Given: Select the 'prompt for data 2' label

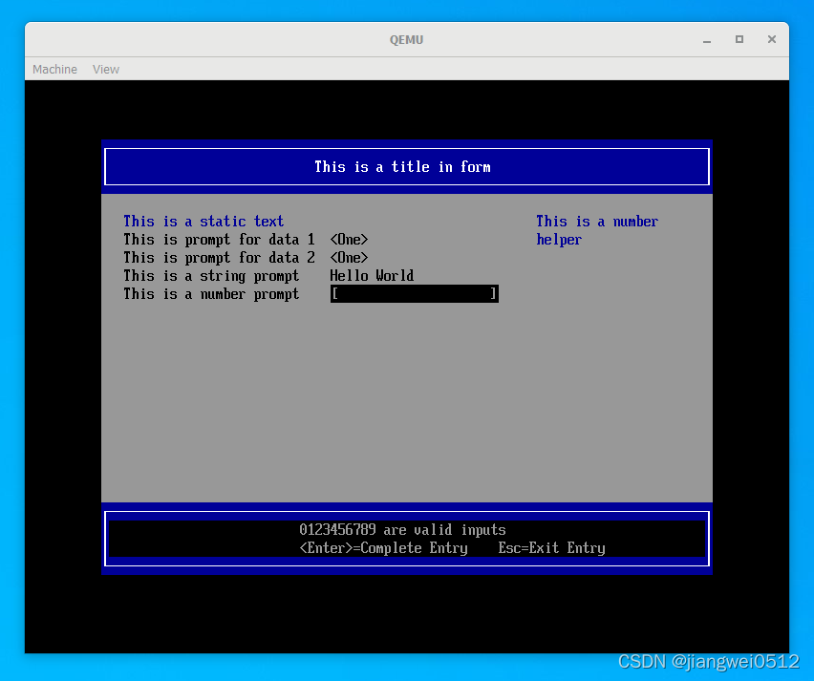Looking at the screenshot, I should tap(219, 258).
